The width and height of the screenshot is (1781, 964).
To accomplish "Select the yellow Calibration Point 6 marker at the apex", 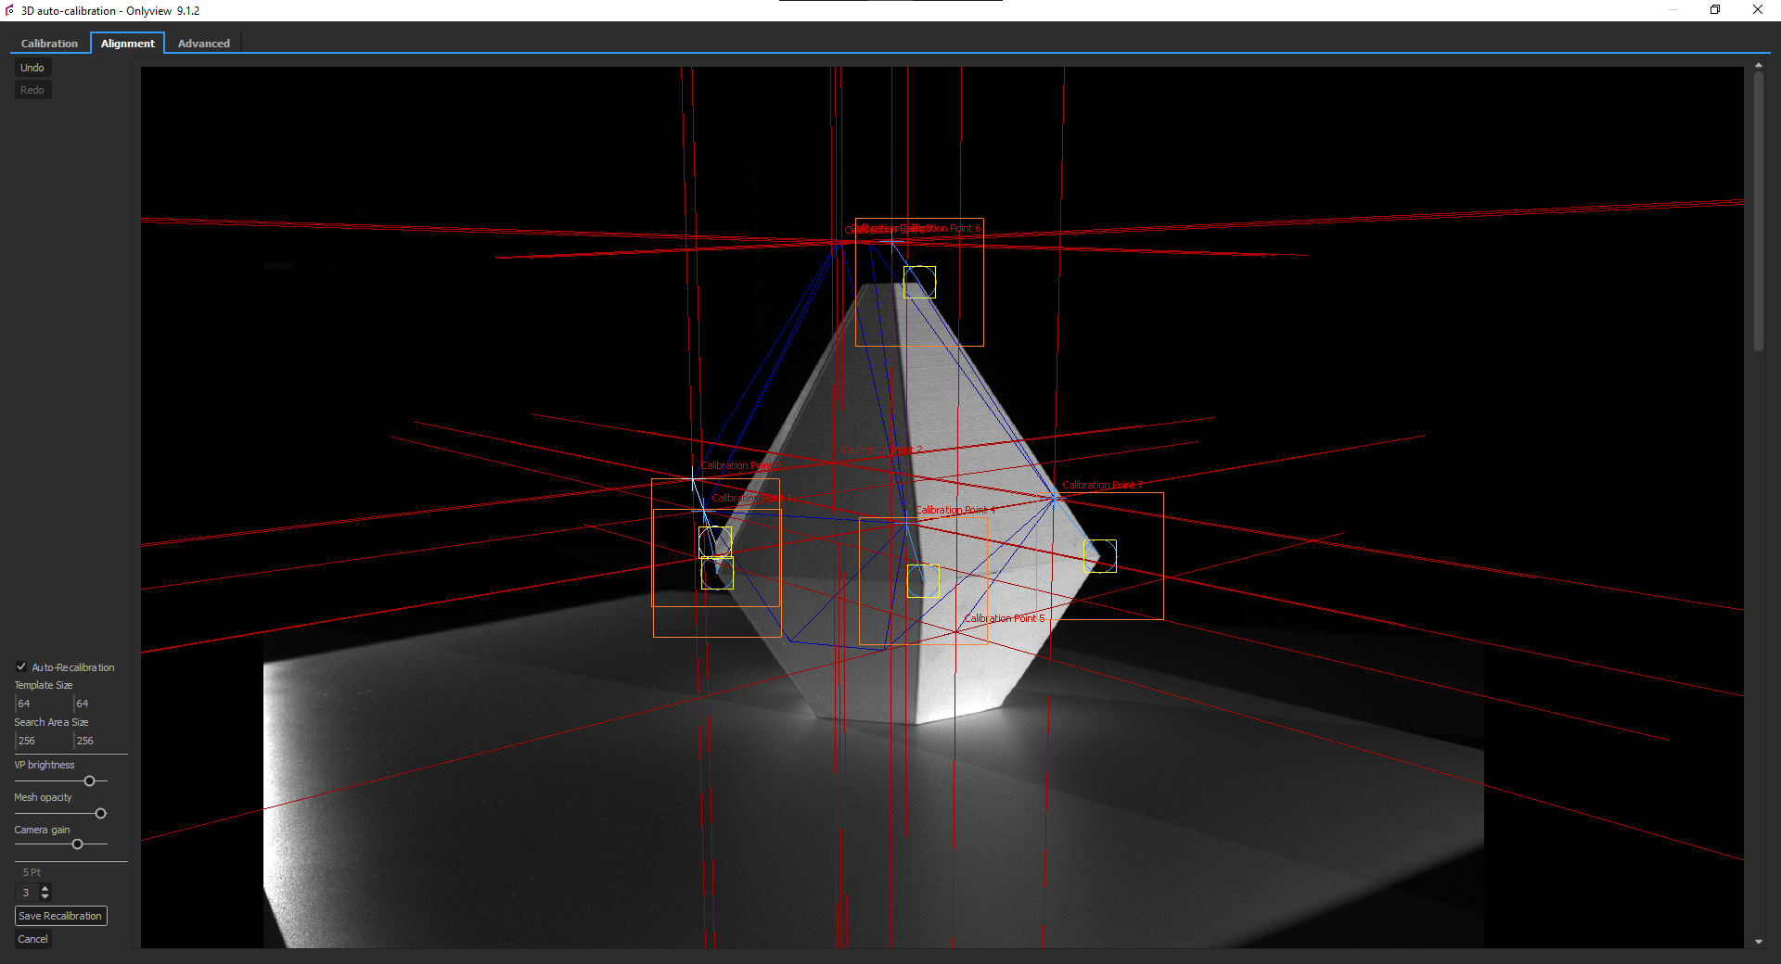I will pyautogui.click(x=919, y=282).
